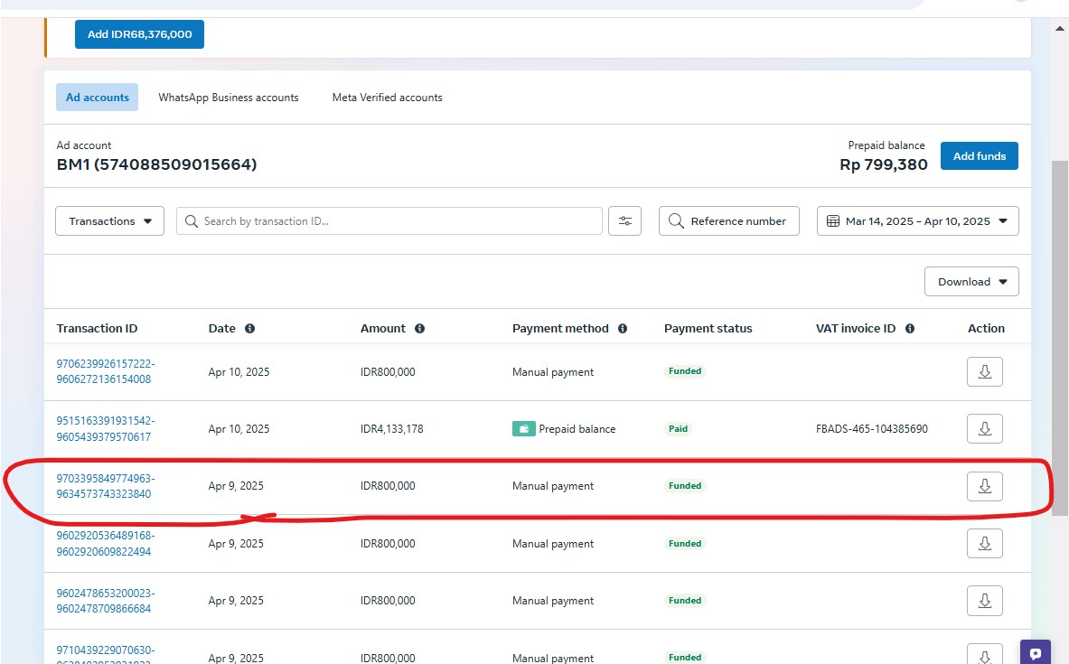Open the date range picker dropdown
The image size is (1069, 664).
click(917, 221)
